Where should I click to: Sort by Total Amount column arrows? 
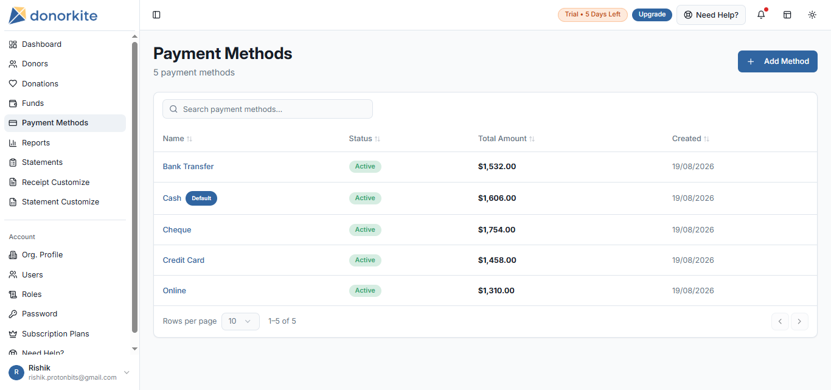(x=532, y=139)
